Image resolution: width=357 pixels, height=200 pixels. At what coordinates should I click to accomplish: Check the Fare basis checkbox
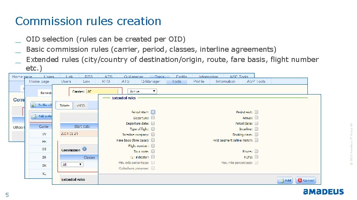[153, 140]
